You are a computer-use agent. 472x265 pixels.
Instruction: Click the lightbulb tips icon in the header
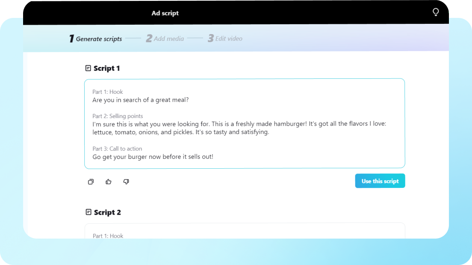coord(436,12)
